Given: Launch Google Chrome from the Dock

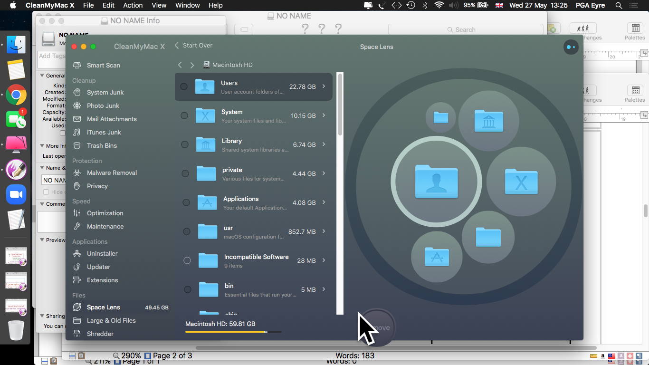Looking at the screenshot, I should click(16, 95).
